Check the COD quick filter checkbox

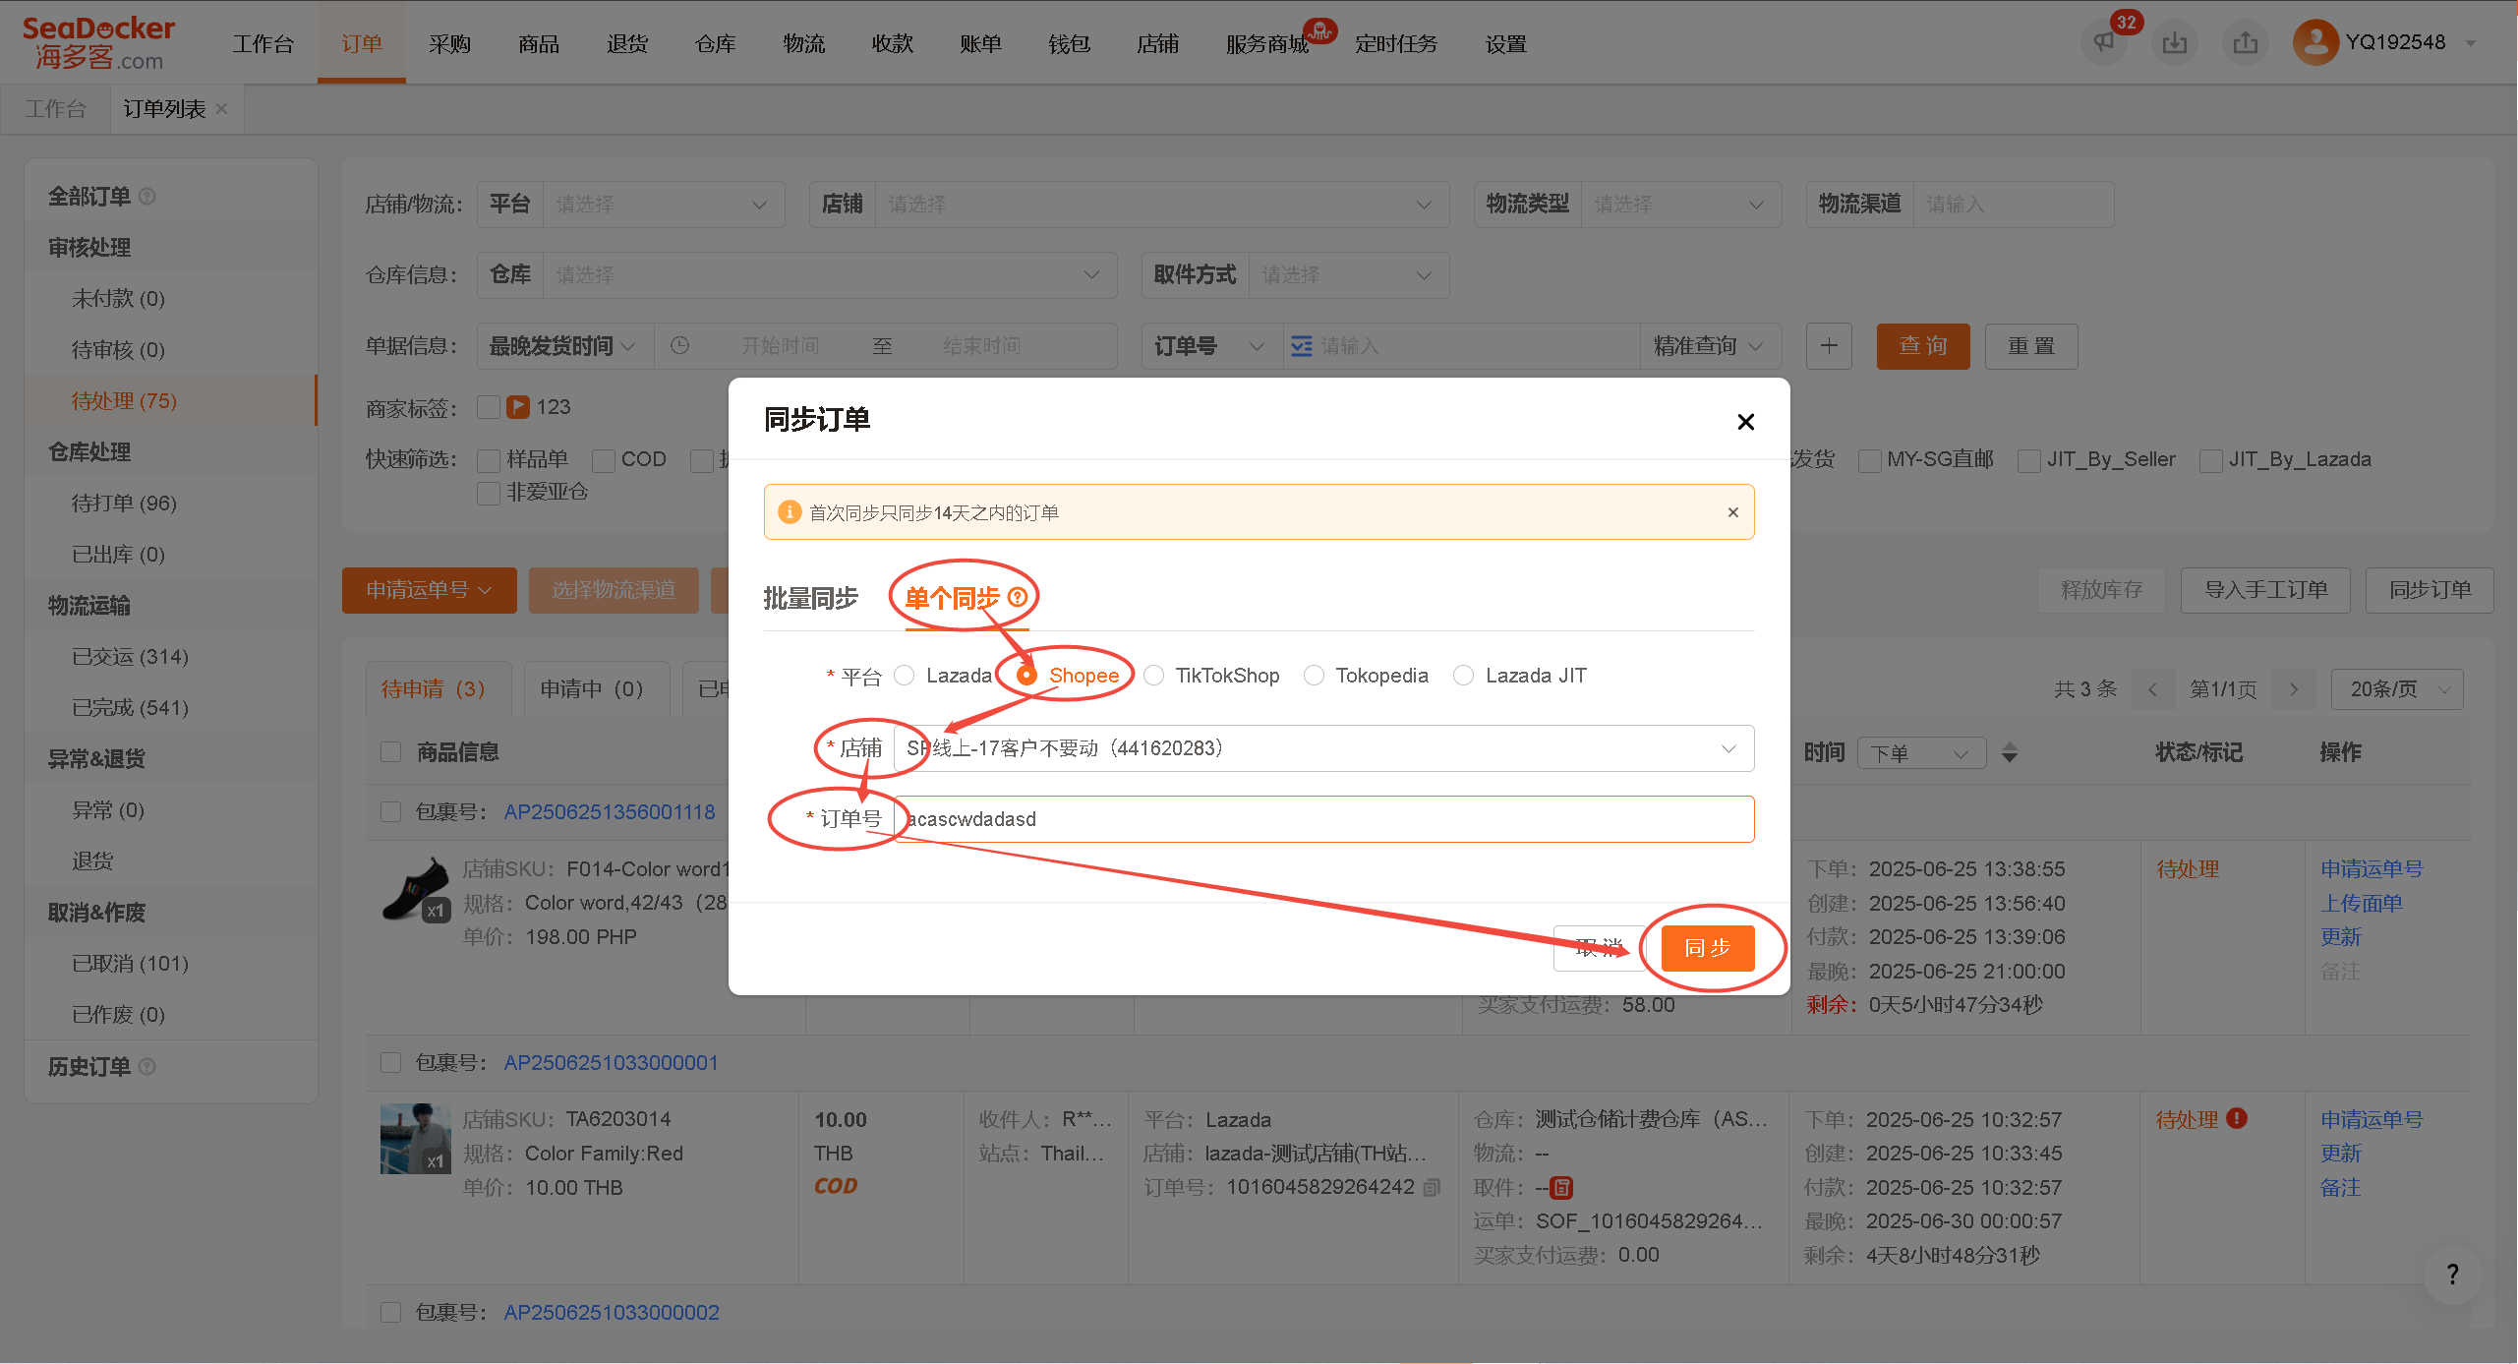point(604,460)
